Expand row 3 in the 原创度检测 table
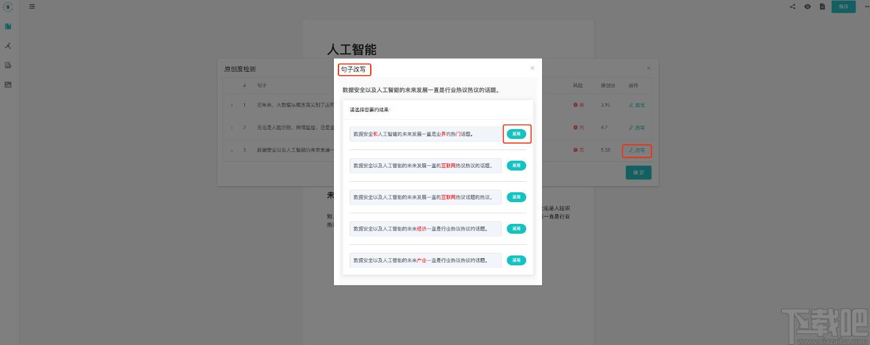This screenshot has height=345, width=870. click(x=231, y=150)
